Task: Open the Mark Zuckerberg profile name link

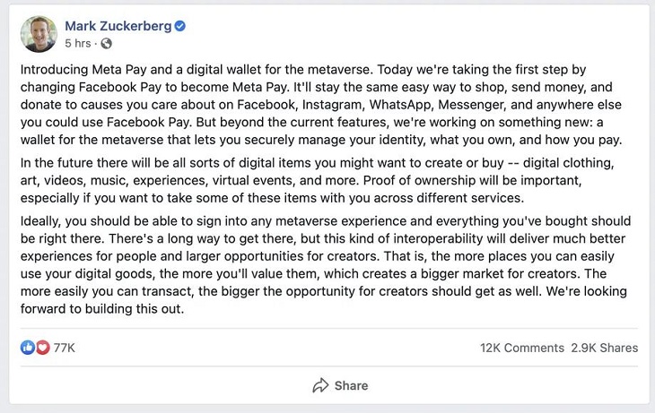Action: [x=118, y=26]
